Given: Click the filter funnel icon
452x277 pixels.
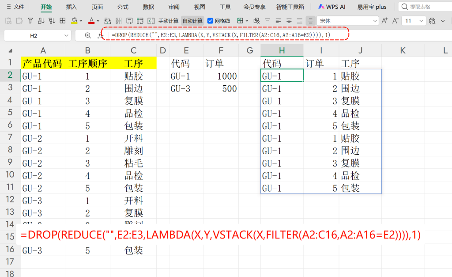Looking at the screenshot, I should pos(30,21).
